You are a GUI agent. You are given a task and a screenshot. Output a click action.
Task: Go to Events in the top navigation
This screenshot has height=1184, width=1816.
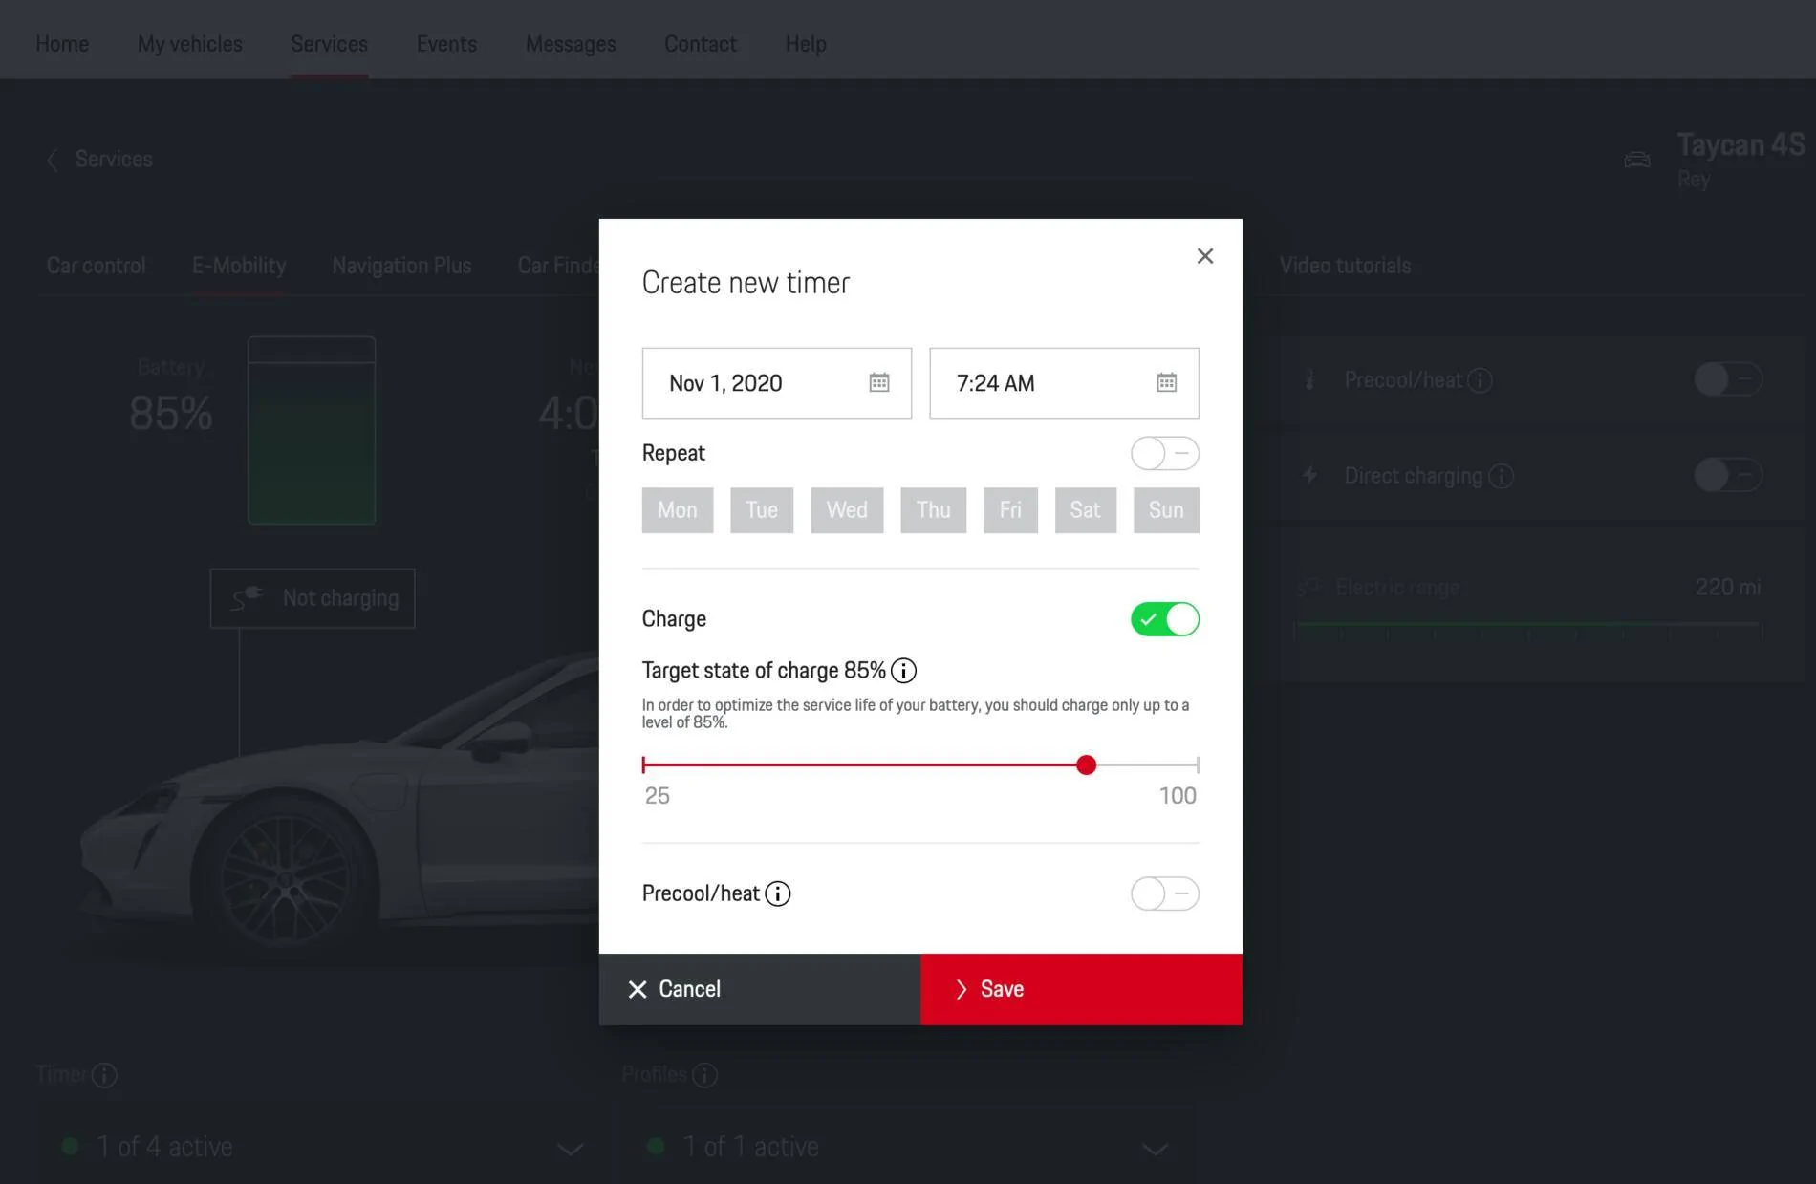pyautogui.click(x=446, y=44)
